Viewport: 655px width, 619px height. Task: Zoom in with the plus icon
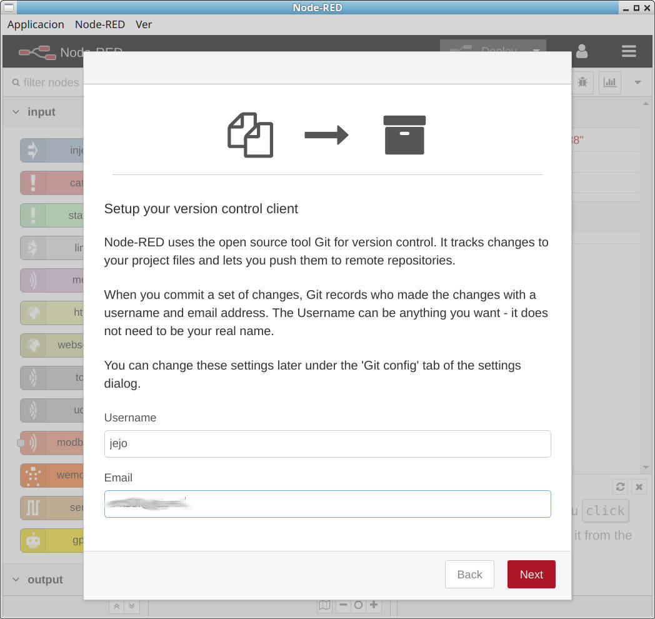[x=374, y=605]
